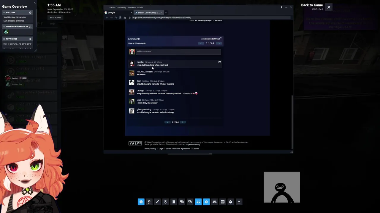Open Steam Subscriber Agreement link

[178, 149]
